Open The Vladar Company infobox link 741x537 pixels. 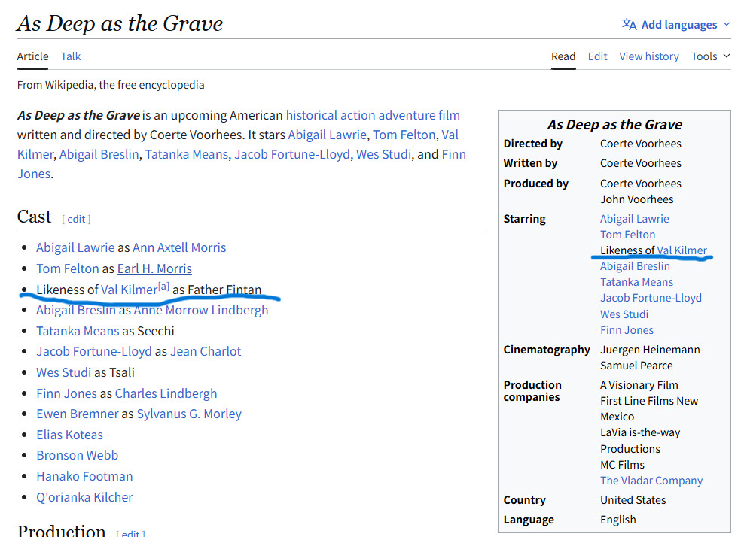651,481
